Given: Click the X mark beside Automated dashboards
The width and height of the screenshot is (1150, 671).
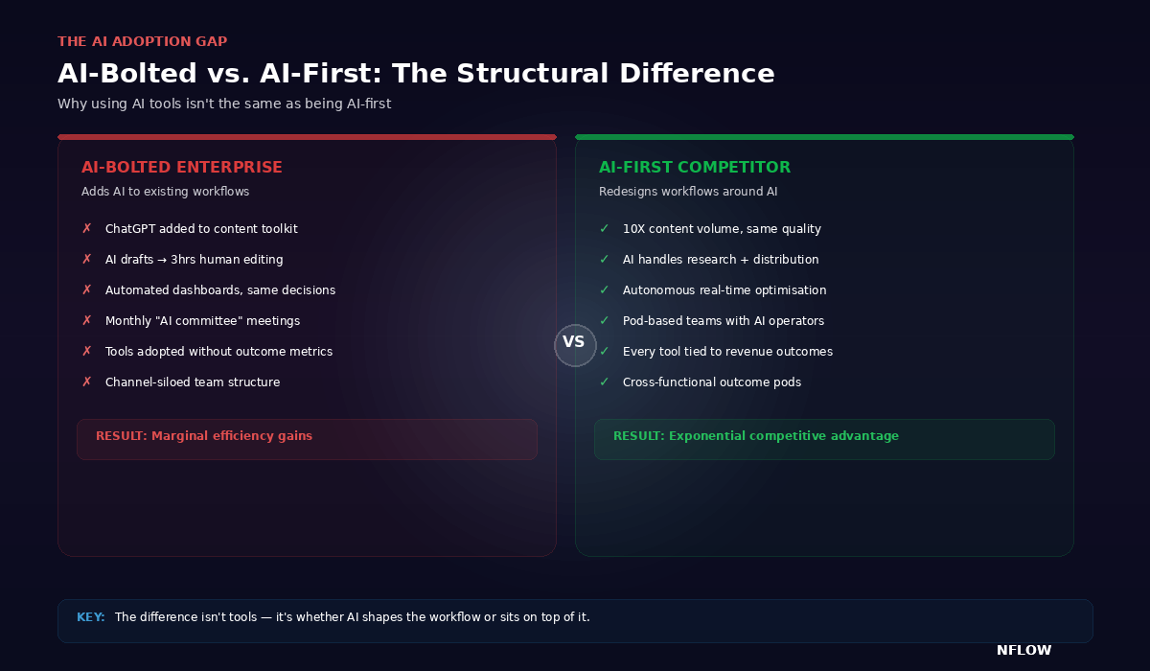Looking at the screenshot, I should tap(86, 290).
